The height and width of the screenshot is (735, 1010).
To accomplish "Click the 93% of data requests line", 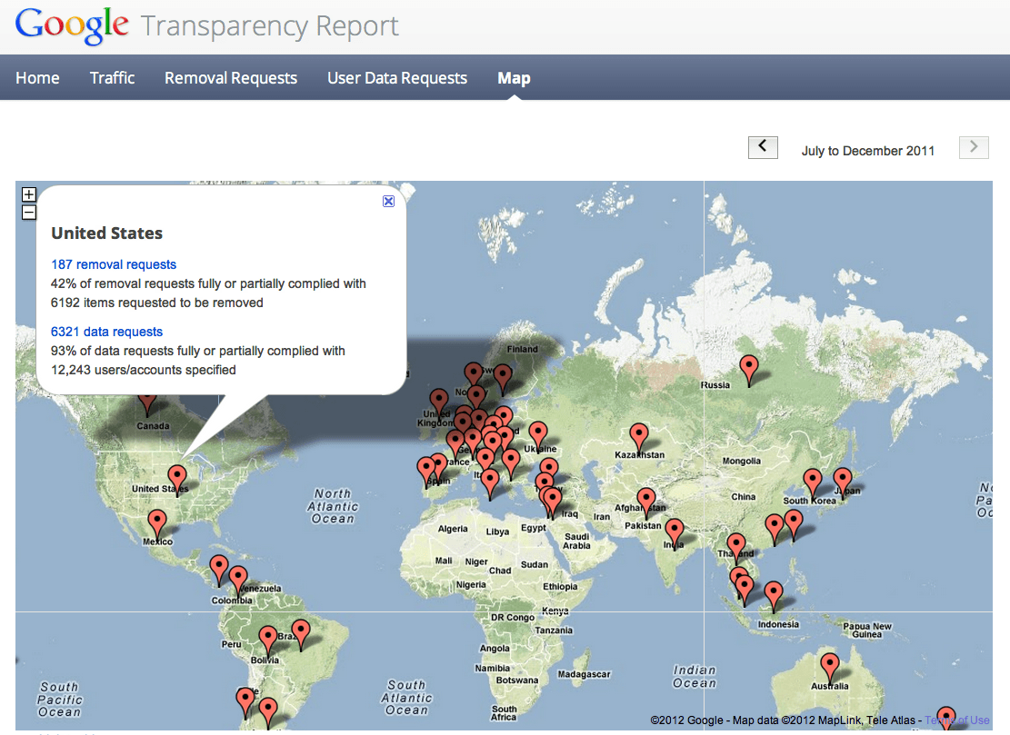I will [x=198, y=351].
